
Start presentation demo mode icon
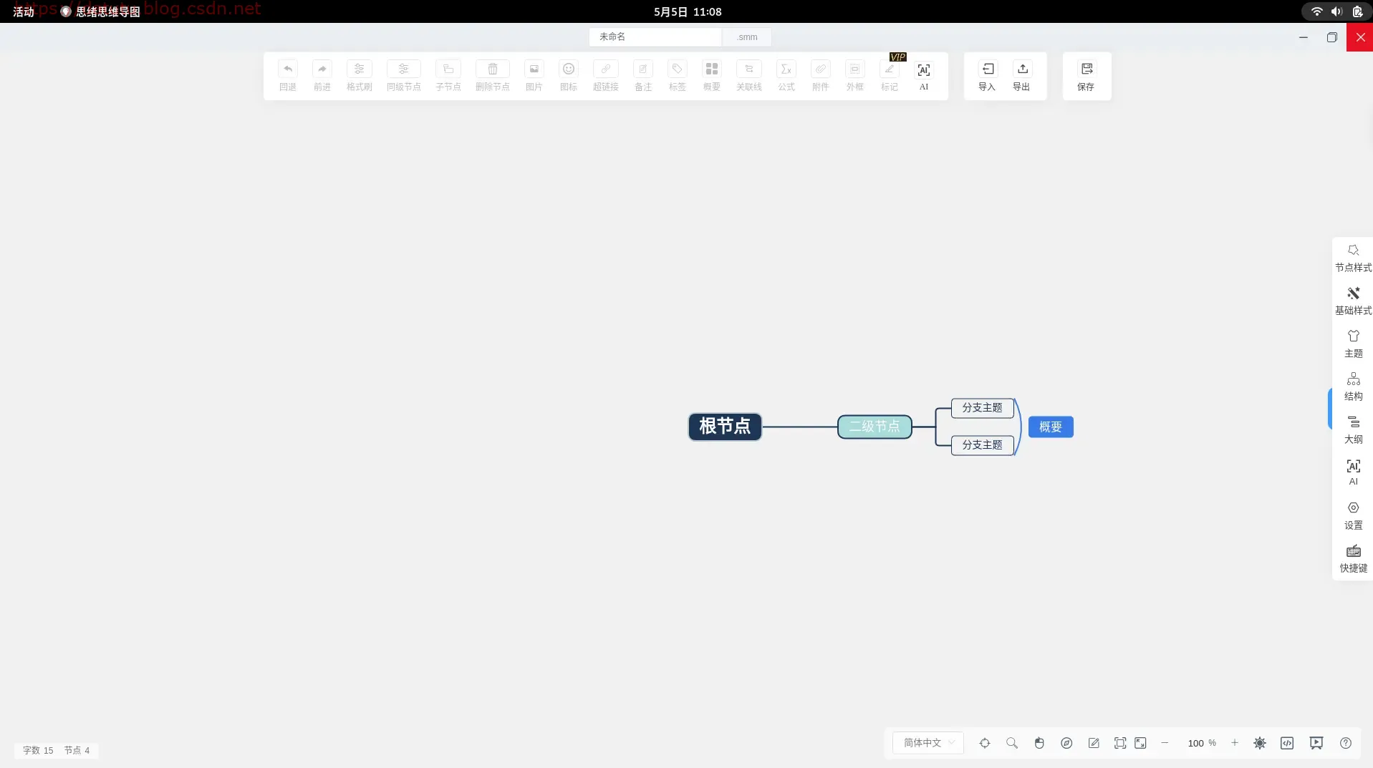[1316, 743]
